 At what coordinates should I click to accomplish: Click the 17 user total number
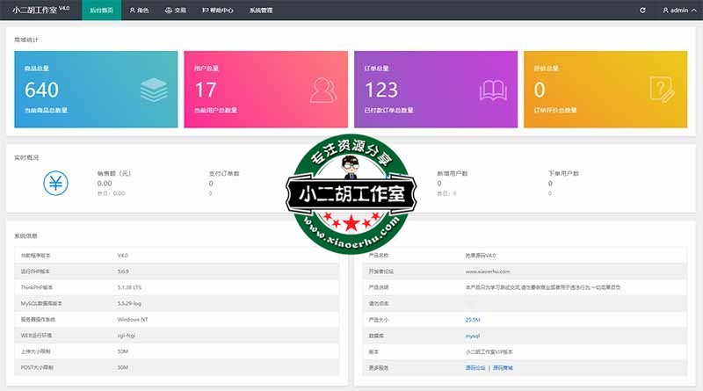click(205, 90)
